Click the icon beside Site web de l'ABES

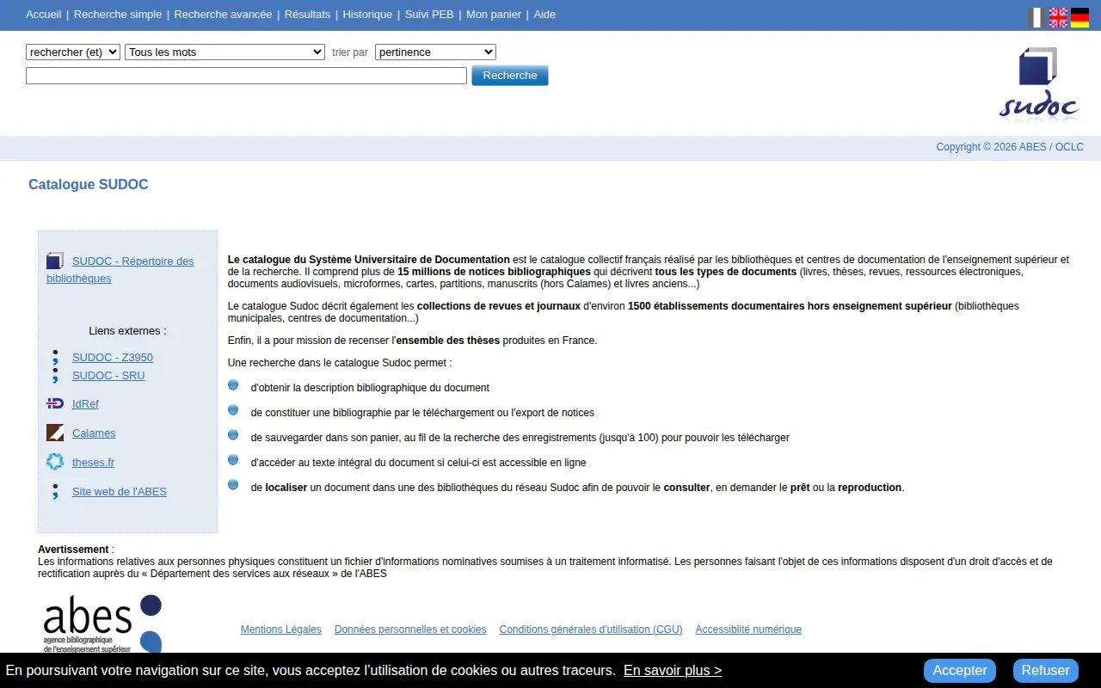[55, 491]
